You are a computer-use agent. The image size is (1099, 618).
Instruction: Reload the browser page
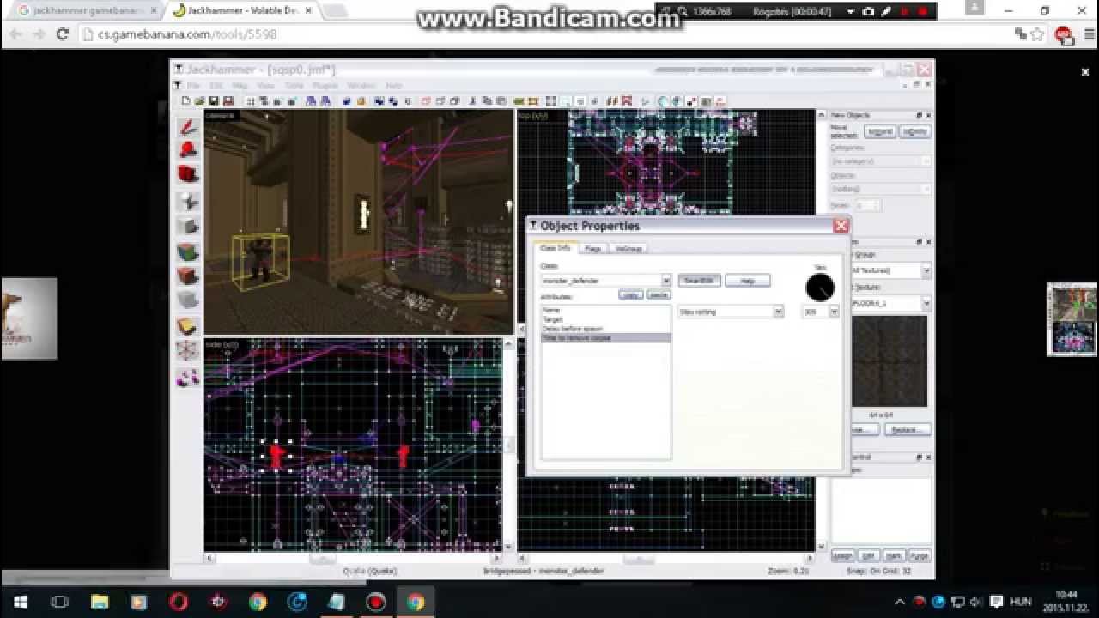62,34
